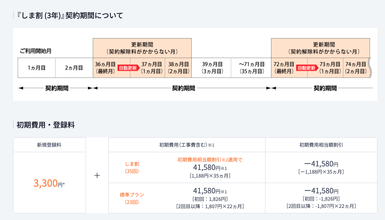The width and height of the screenshot is (385, 220).
Task: Click the 39ヵ月目 (3ヵ月目) timeline cell
Action: click(x=212, y=68)
